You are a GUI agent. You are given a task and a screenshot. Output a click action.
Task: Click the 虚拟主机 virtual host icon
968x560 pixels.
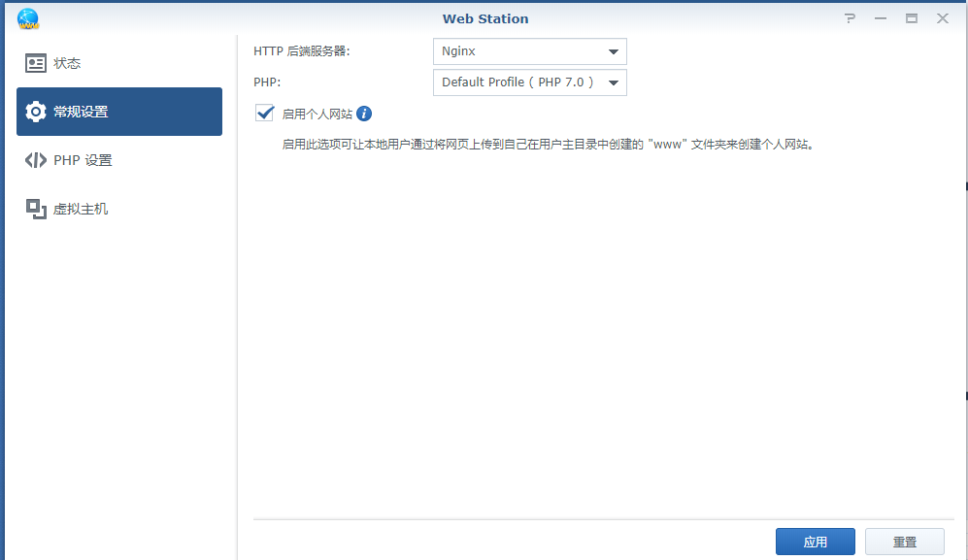[35, 208]
